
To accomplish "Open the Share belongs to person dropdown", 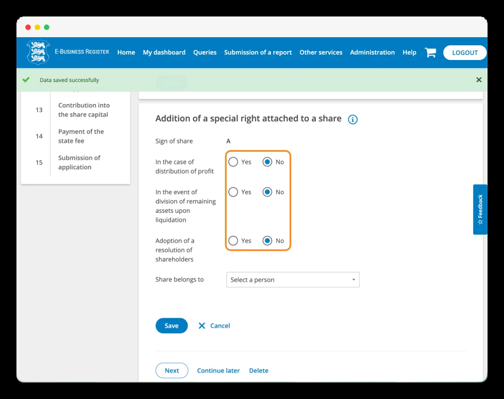I will 293,280.
